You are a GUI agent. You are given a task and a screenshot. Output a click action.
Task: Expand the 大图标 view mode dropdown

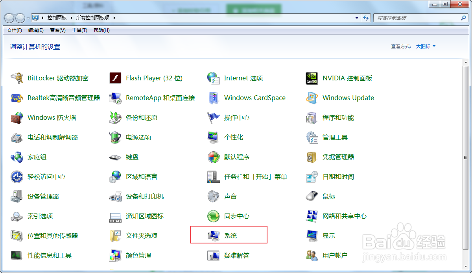pyautogui.click(x=426, y=46)
